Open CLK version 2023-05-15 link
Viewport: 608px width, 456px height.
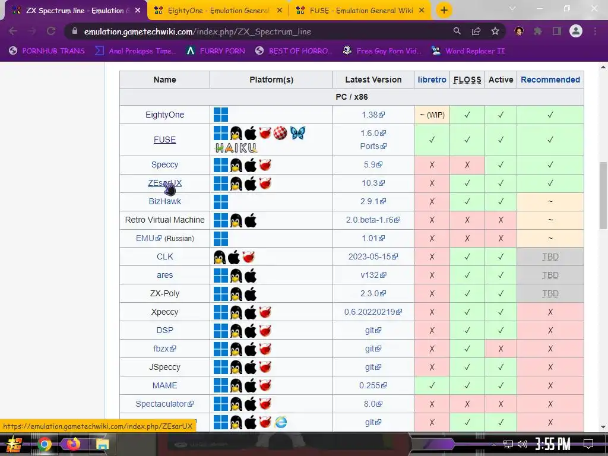pos(373,256)
